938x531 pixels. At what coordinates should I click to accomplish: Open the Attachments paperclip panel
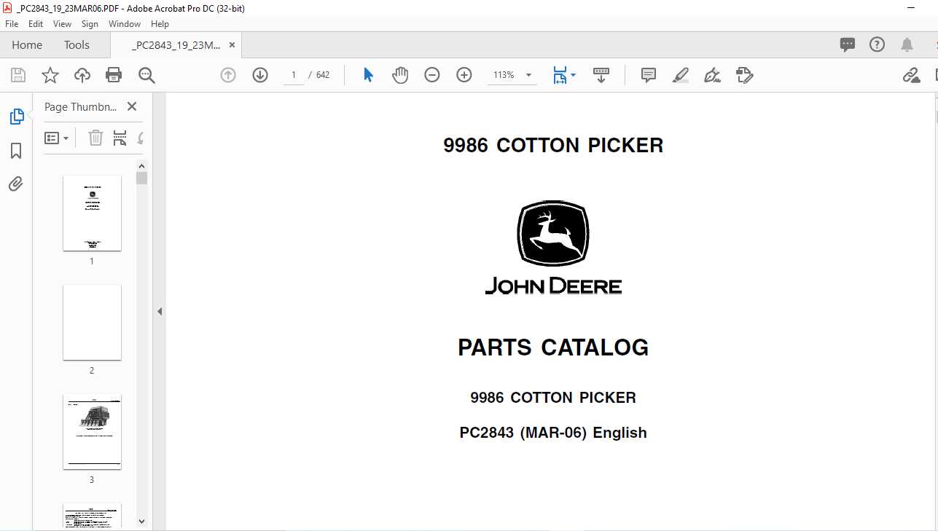pos(16,184)
